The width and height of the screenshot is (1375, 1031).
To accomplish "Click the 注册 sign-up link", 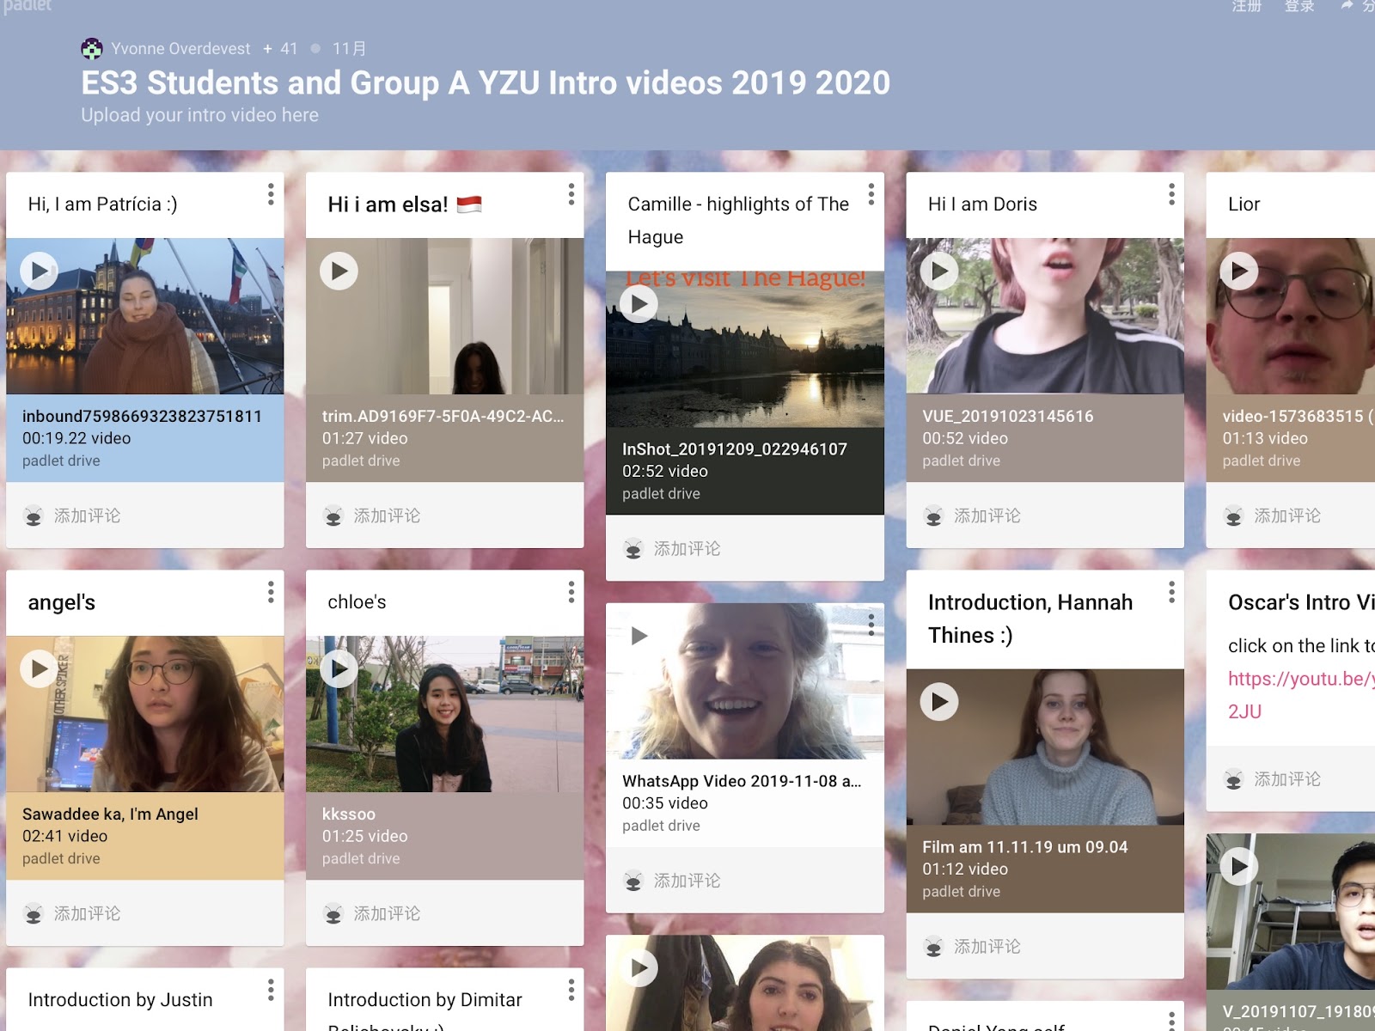I will pyautogui.click(x=1246, y=7).
